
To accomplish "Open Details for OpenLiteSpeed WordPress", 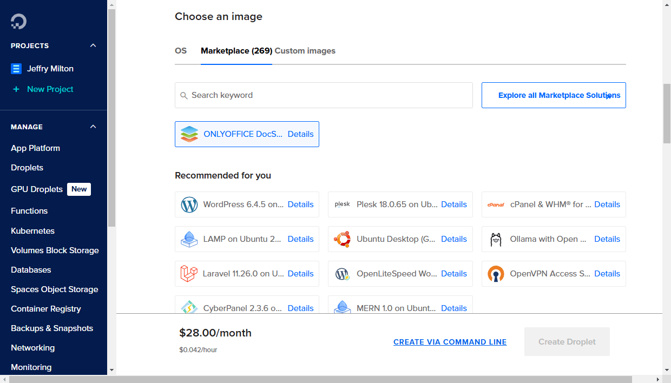I will 453,274.
